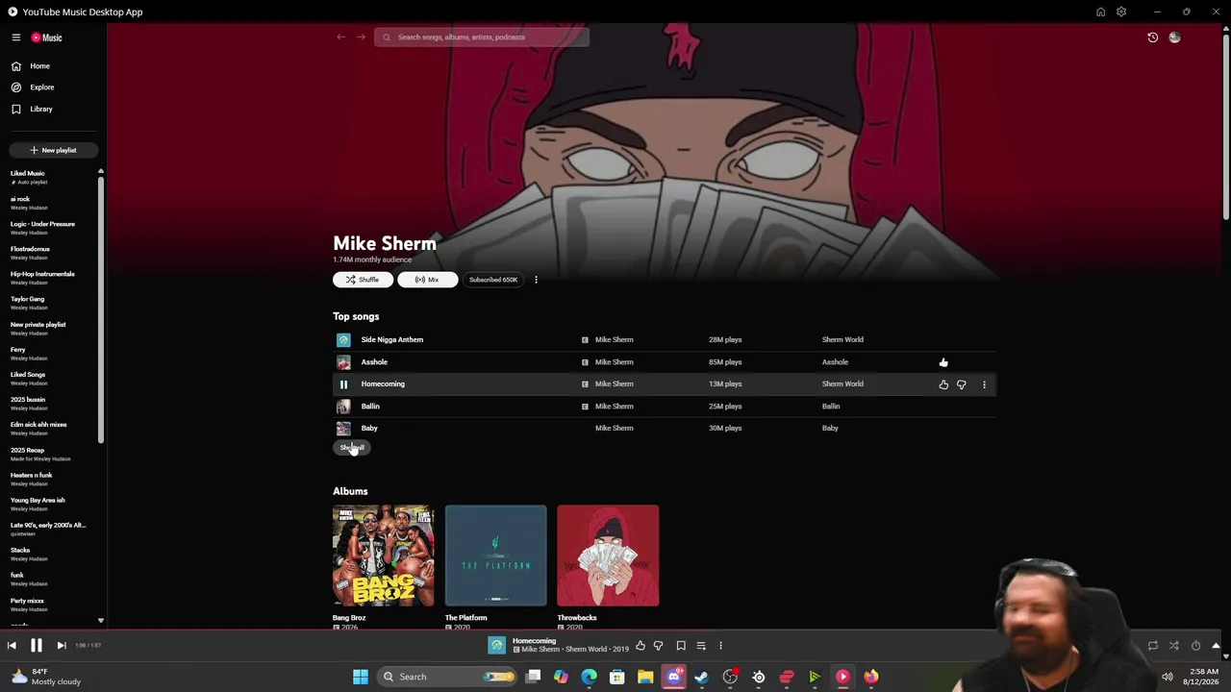Play Side Nigga Anthem thumbnail
The width and height of the screenshot is (1231, 692).
click(x=343, y=340)
